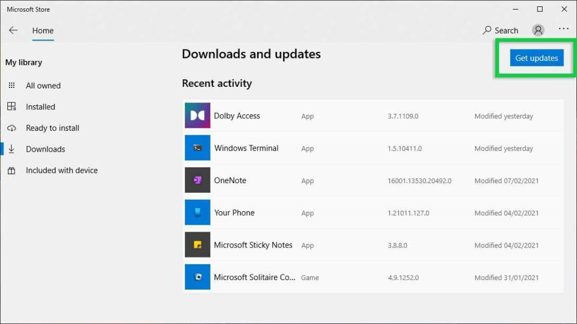Click Your Phone version 1.21011.127.0
This screenshot has height=324, width=577.
pyautogui.click(x=409, y=213)
